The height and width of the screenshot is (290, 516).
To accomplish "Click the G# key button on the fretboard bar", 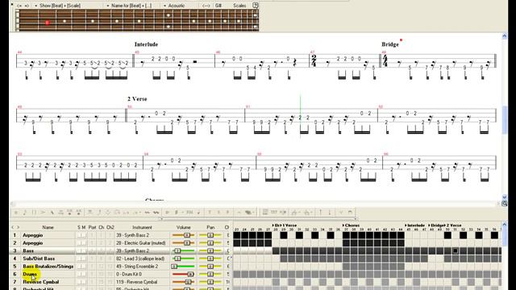I will click(x=218, y=6).
